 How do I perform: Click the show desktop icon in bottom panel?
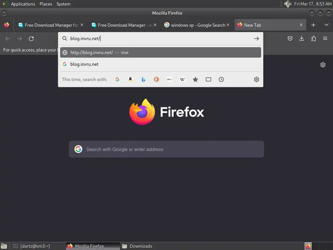4,246
